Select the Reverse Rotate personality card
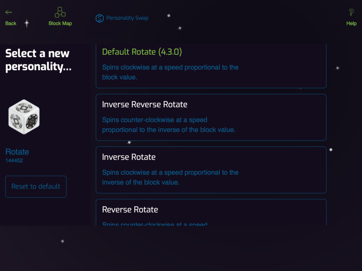 (x=211, y=212)
